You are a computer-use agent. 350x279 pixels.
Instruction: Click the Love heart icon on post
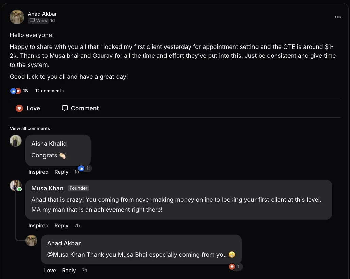coord(19,108)
